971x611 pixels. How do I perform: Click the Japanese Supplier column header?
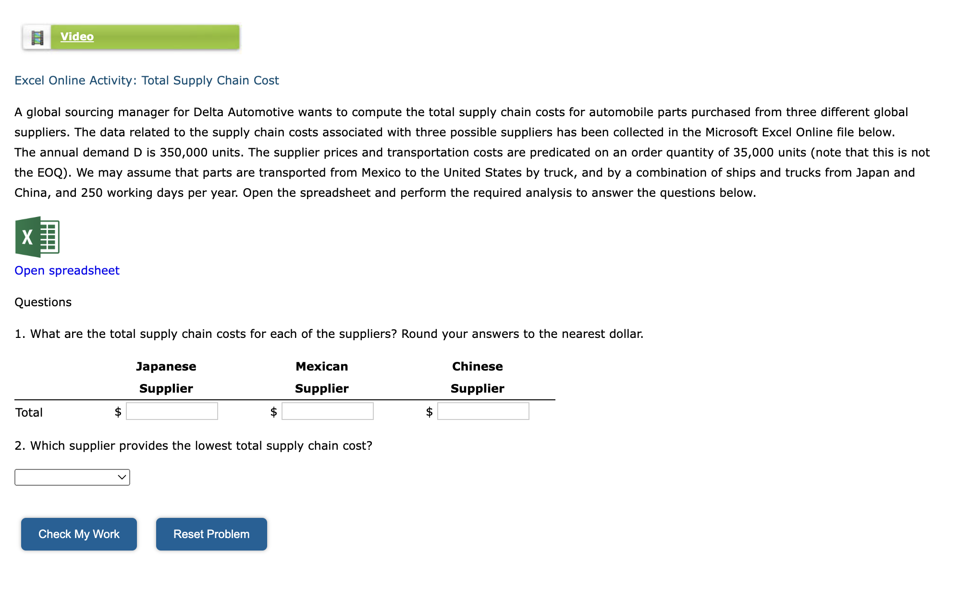coord(165,377)
